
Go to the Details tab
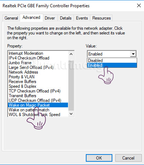click(66, 18)
